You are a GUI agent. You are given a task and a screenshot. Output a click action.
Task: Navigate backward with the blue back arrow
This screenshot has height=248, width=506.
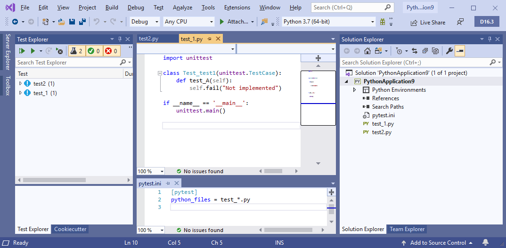(x=15, y=22)
